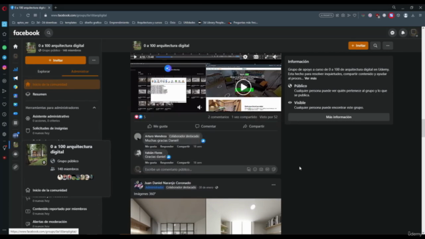This screenshot has width=425, height=239.
Task: Open Alertas de moderación
Action: pyautogui.click(x=50, y=223)
